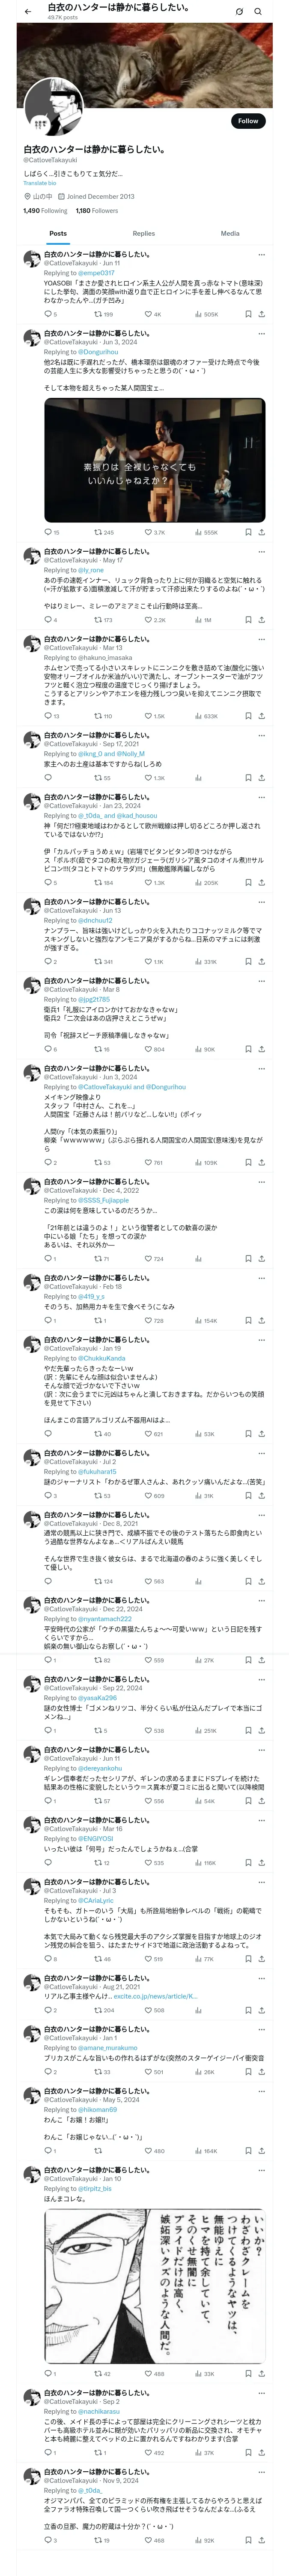Click the search icon in the profile header

[x=258, y=11]
